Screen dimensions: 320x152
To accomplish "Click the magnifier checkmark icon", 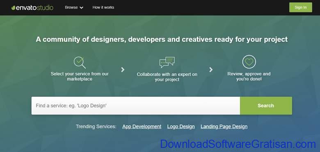I will pos(80,63).
